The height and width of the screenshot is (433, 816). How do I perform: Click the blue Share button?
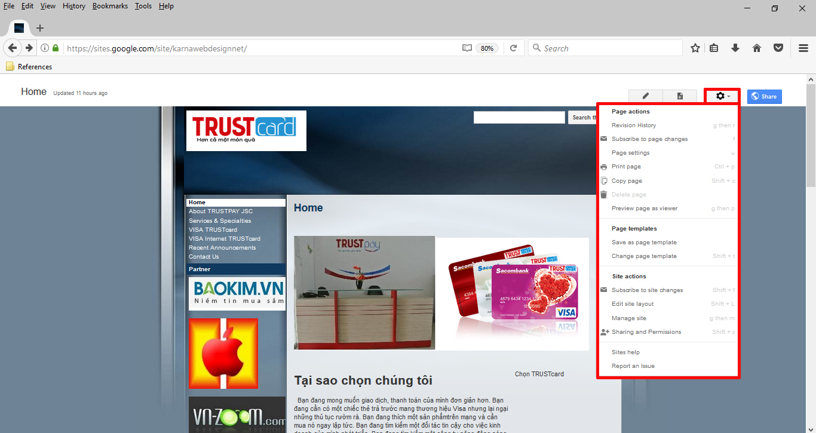tap(764, 96)
